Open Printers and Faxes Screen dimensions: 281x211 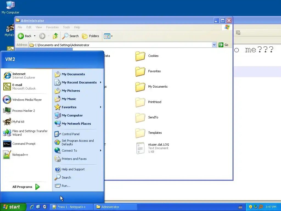[x=78, y=159]
